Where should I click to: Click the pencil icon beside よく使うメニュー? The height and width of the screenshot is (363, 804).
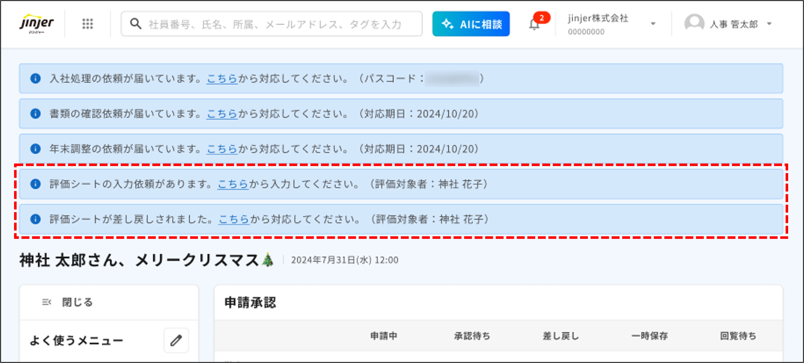pos(176,340)
